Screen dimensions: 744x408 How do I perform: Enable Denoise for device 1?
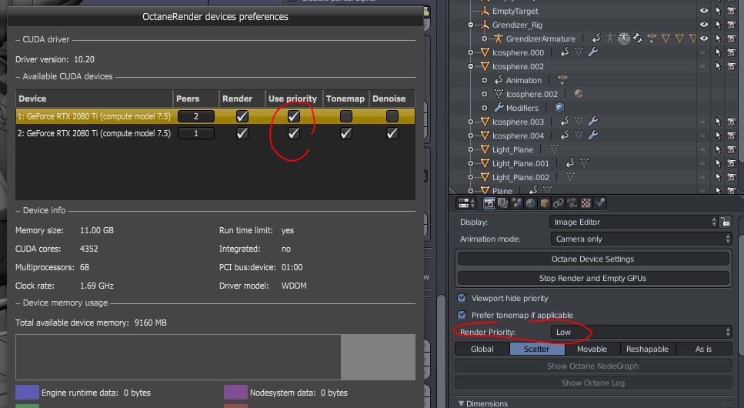click(392, 116)
